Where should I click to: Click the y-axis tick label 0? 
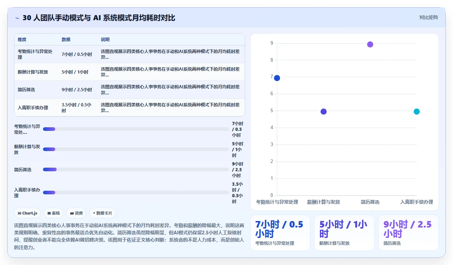point(271,195)
